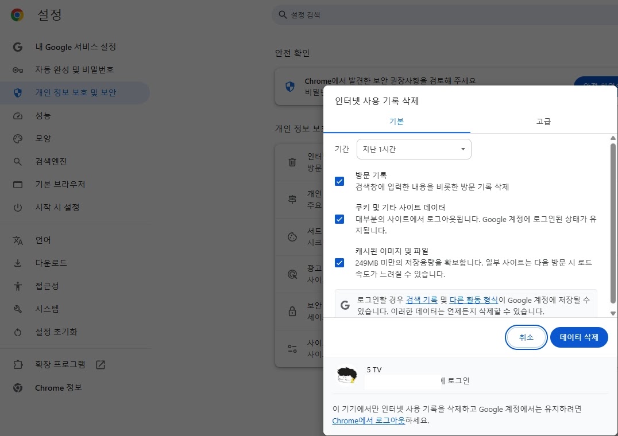
Task: Click the cookie icon in the privacy list
Action: (292, 237)
